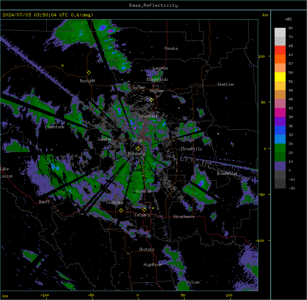Click the -30 value in dBZ legend

(292, 188)
